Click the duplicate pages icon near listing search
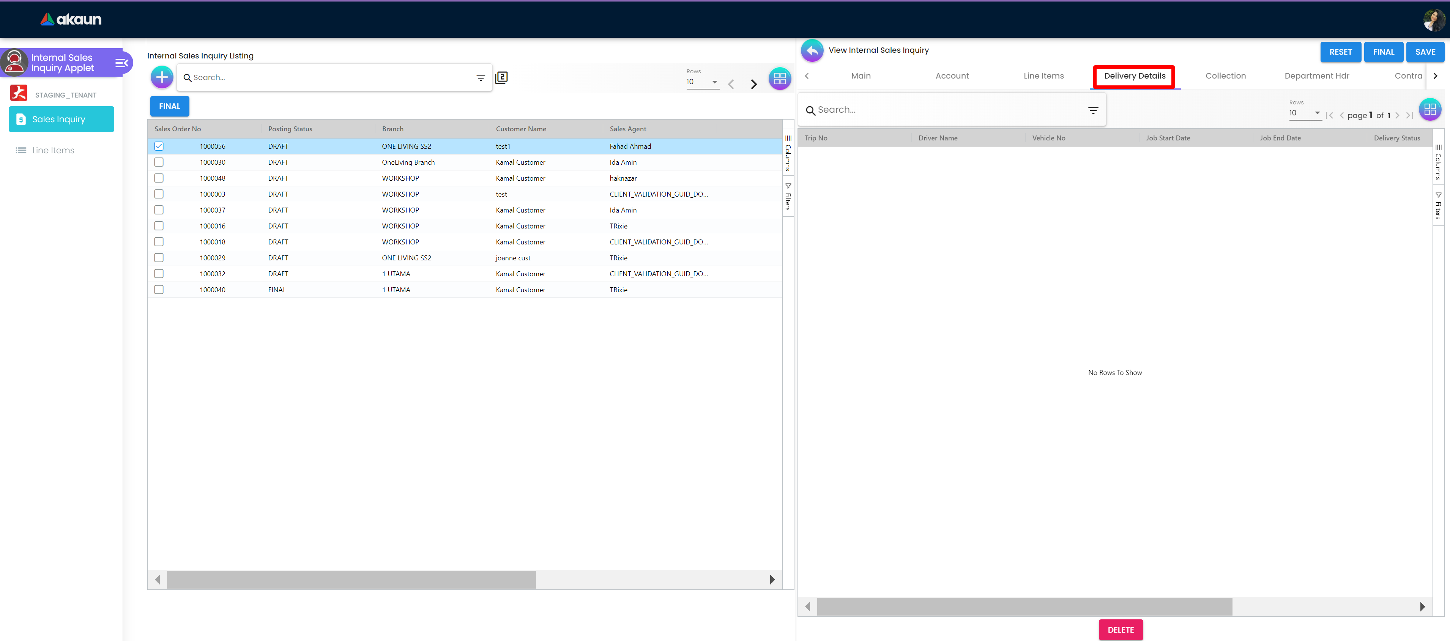 click(501, 78)
